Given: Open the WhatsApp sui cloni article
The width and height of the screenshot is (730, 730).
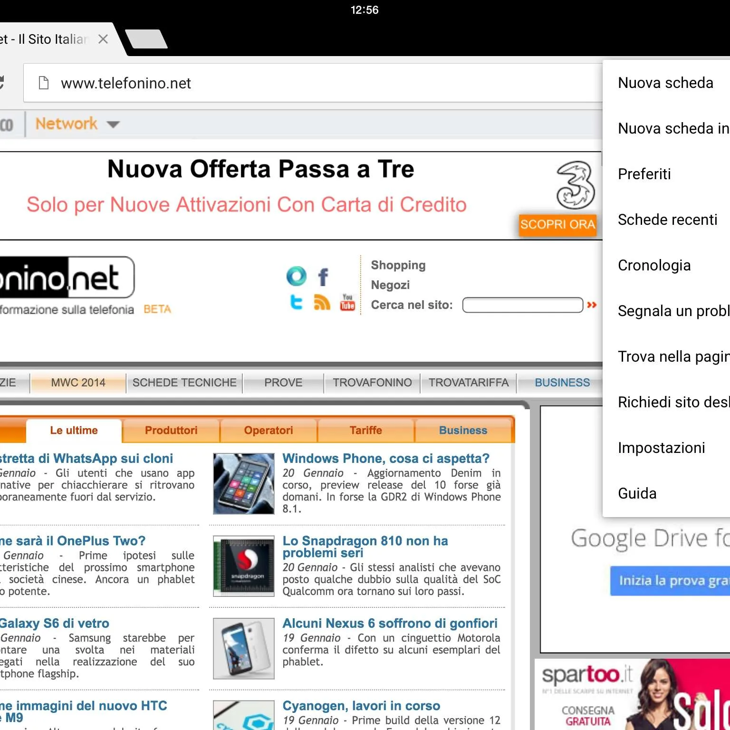Looking at the screenshot, I should (x=86, y=459).
